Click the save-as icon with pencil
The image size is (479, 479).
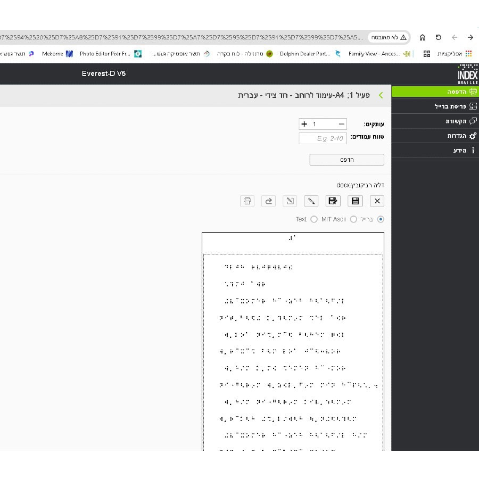pos(333,201)
